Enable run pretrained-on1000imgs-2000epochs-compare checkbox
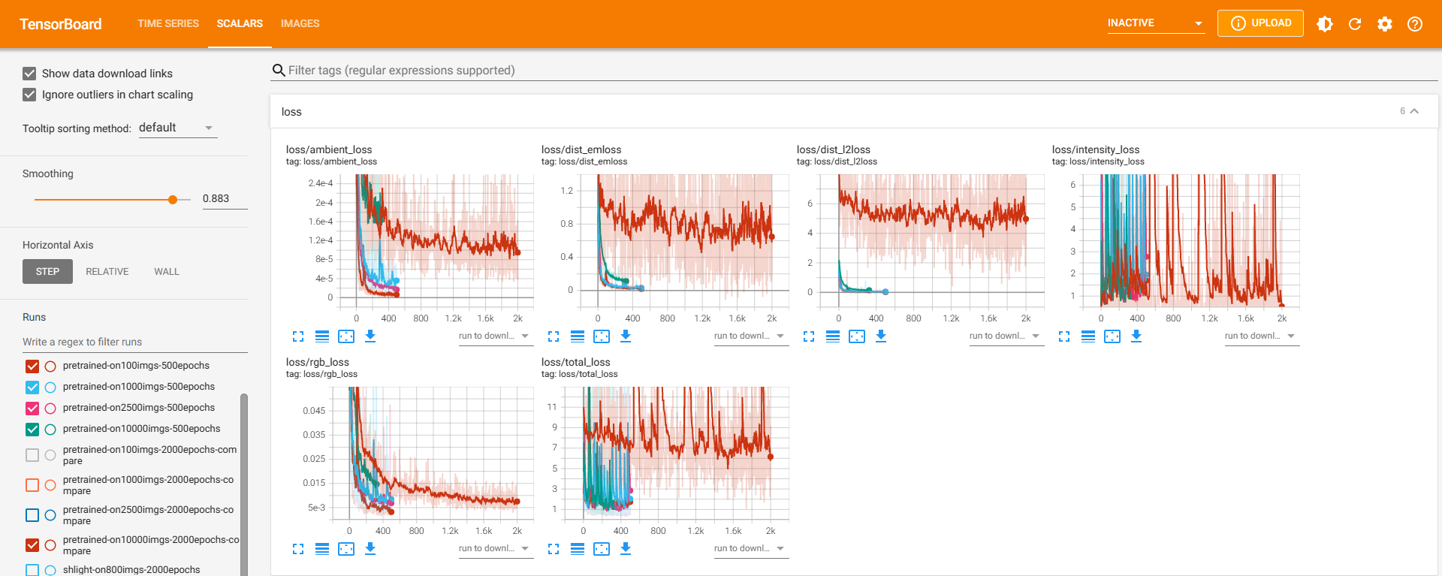Screen dimensions: 1442x576 point(32,485)
